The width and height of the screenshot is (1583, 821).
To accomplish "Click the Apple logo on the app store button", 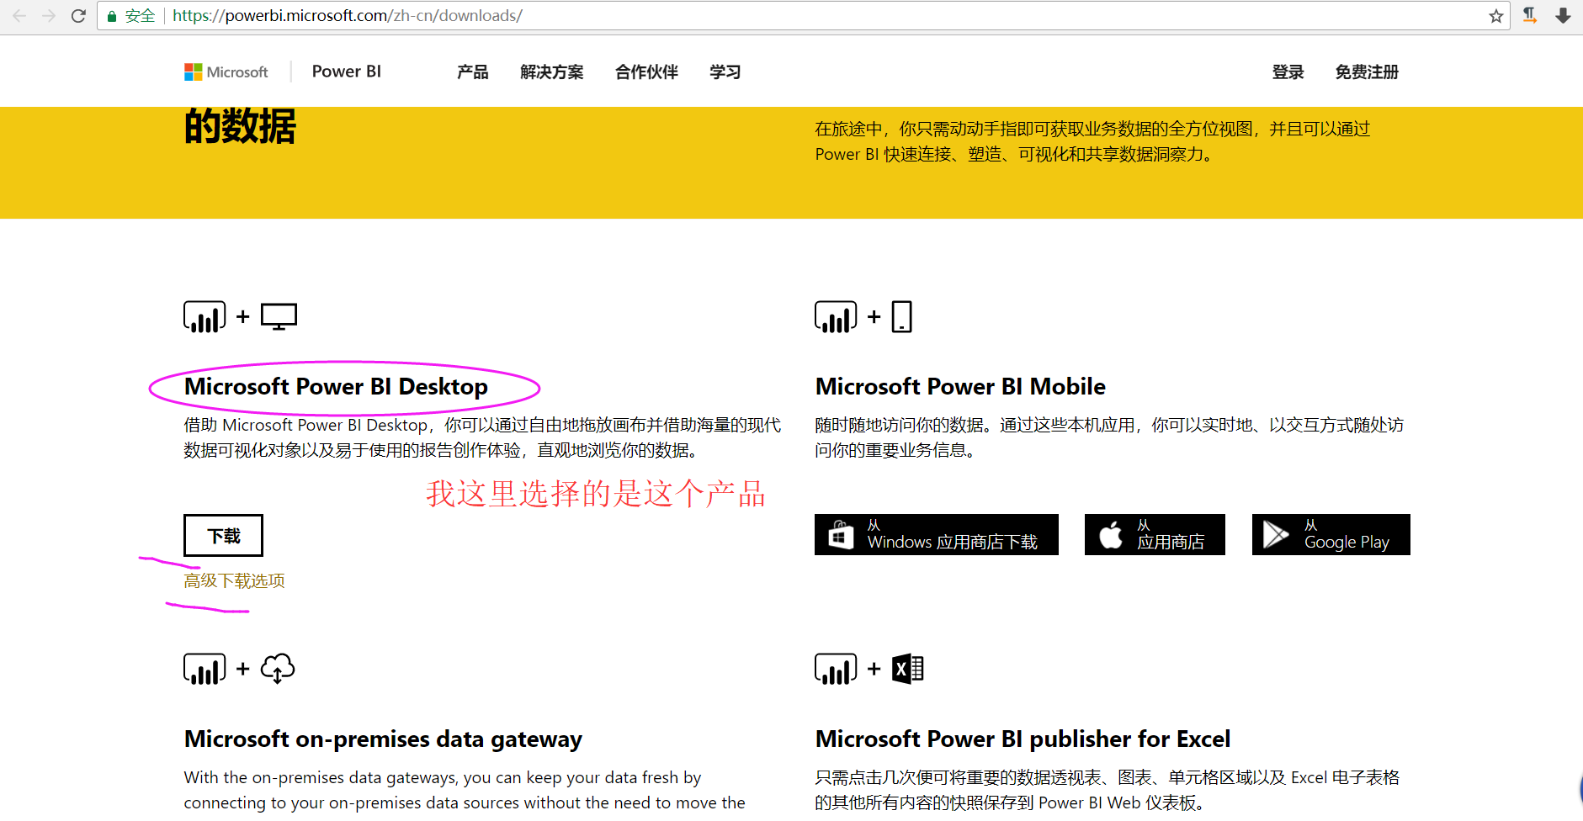I will [1111, 535].
